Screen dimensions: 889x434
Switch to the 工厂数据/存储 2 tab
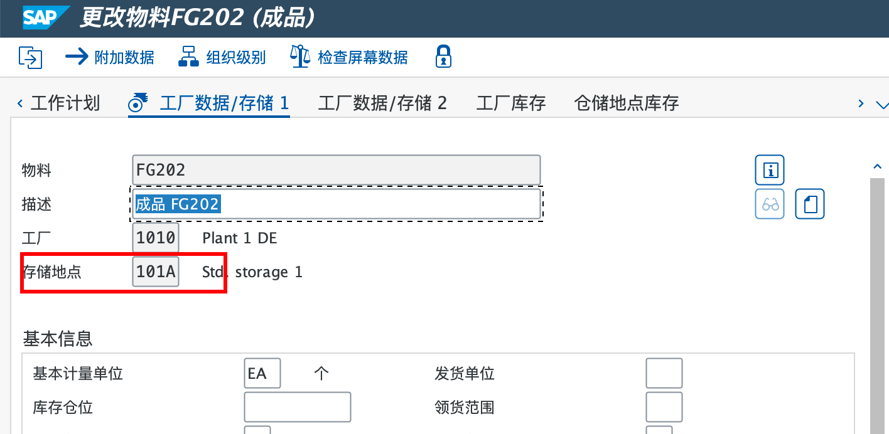click(x=382, y=103)
